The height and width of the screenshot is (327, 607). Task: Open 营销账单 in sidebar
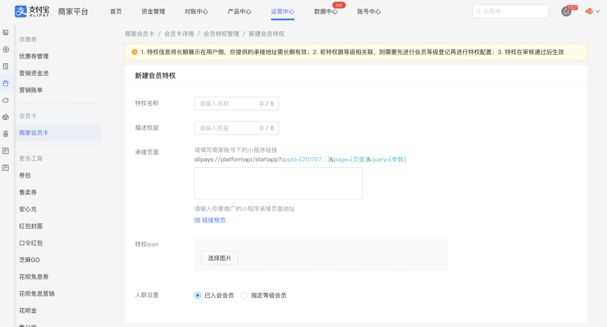point(31,90)
